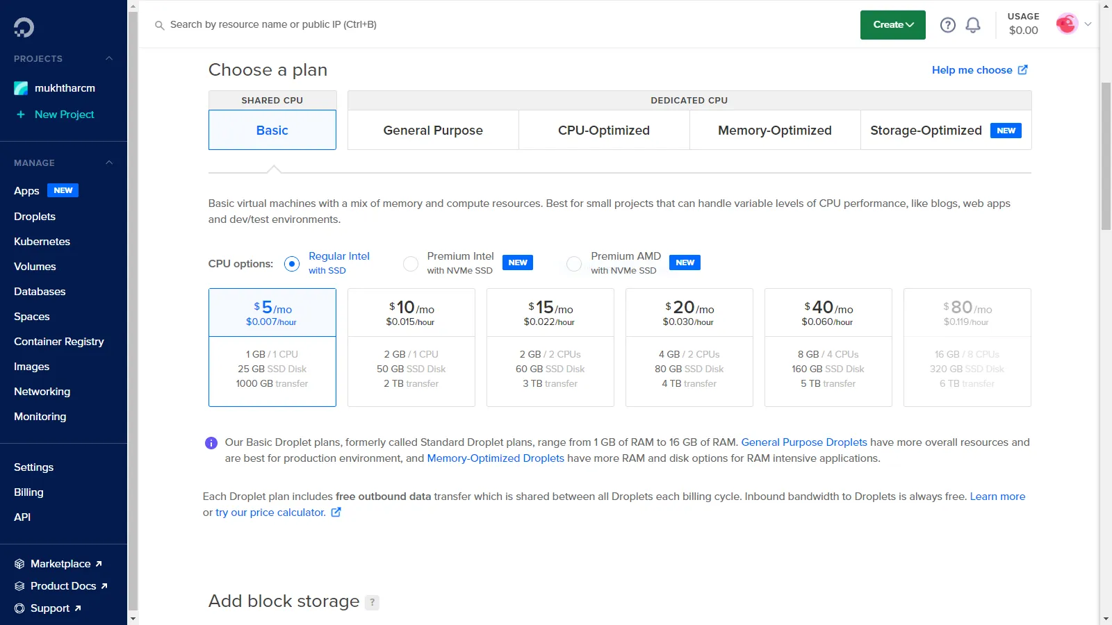
Task: Click the Support icon in sidebar
Action: 18,608
